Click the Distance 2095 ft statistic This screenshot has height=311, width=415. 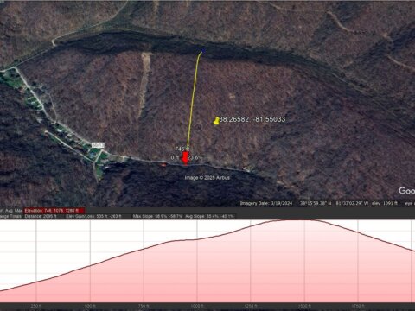[41, 216]
